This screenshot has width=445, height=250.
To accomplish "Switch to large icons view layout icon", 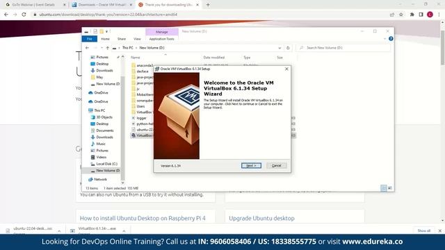I will click(390, 188).
